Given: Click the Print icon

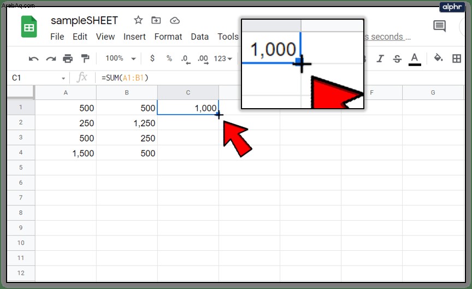Looking at the screenshot, I should tap(68, 58).
